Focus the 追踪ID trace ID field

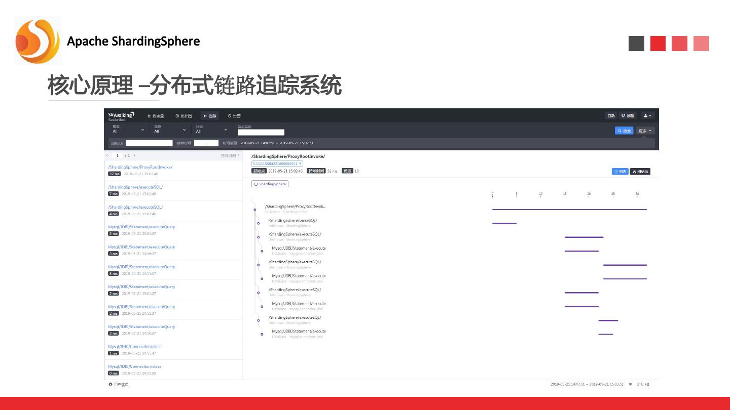pos(149,143)
